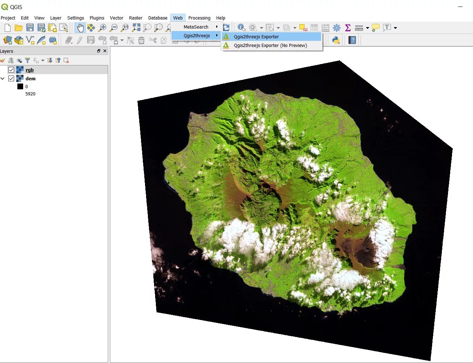Choose Qgis2threejs Exporter (No Preview)
The height and width of the screenshot is (363, 473).
[271, 45]
